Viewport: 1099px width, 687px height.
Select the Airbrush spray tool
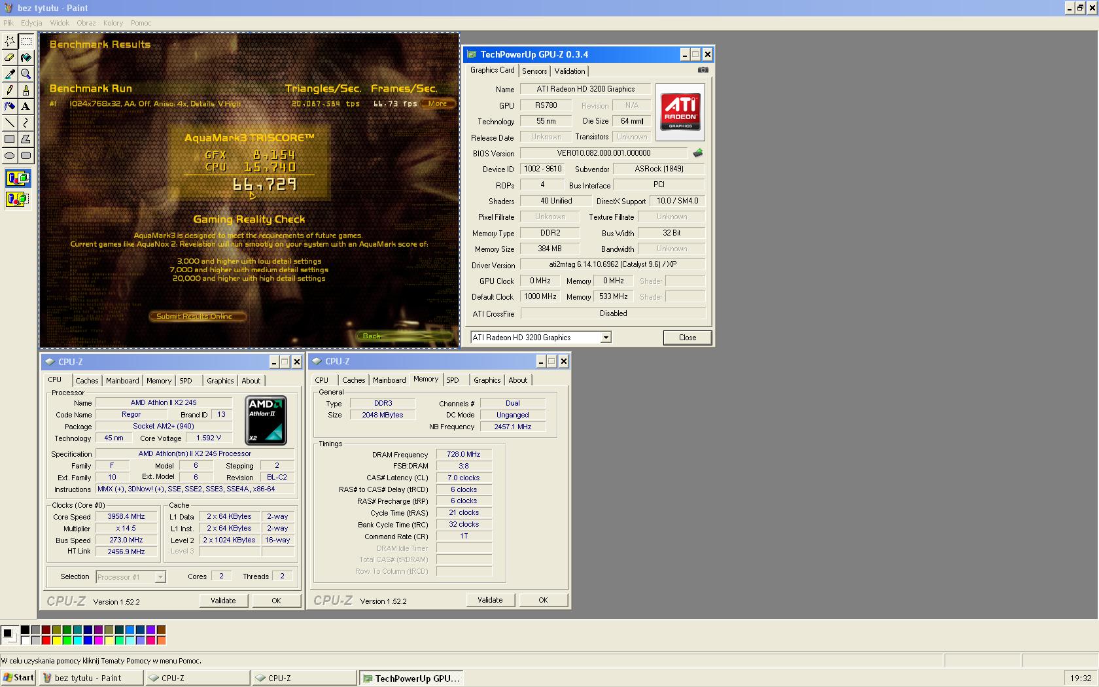coord(10,106)
